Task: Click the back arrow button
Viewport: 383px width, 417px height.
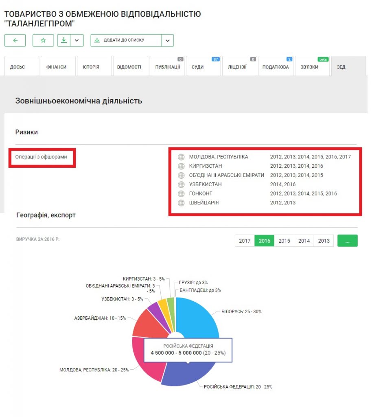Action: (15, 40)
